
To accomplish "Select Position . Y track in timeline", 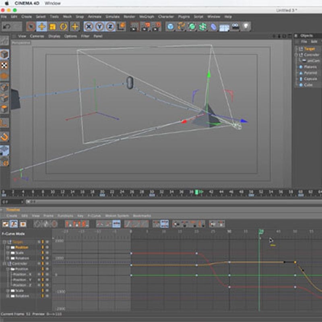I will [x=22, y=280].
